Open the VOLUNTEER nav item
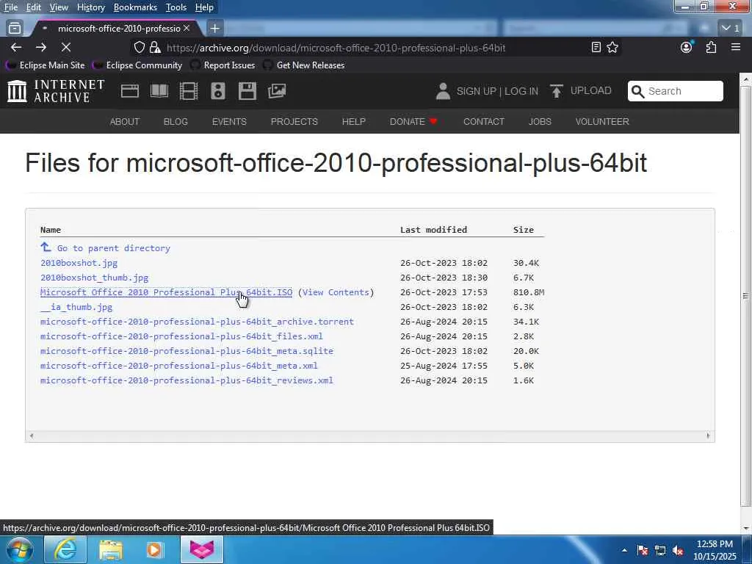 (x=602, y=121)
